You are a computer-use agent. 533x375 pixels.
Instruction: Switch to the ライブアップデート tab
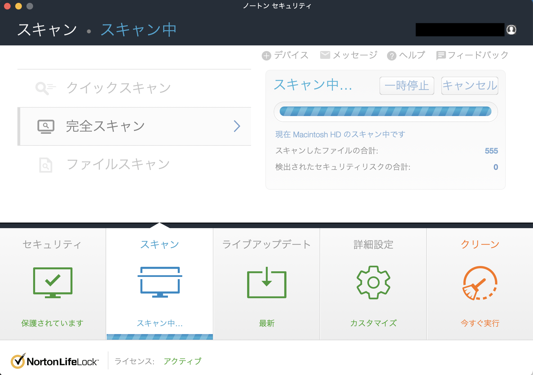(x=266, y=244)
